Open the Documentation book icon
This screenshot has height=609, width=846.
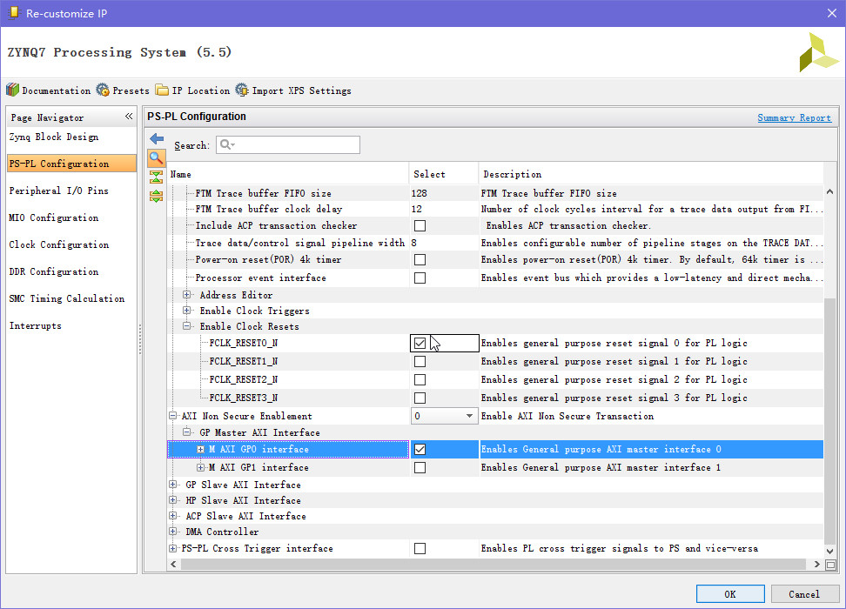coord(12,90)
